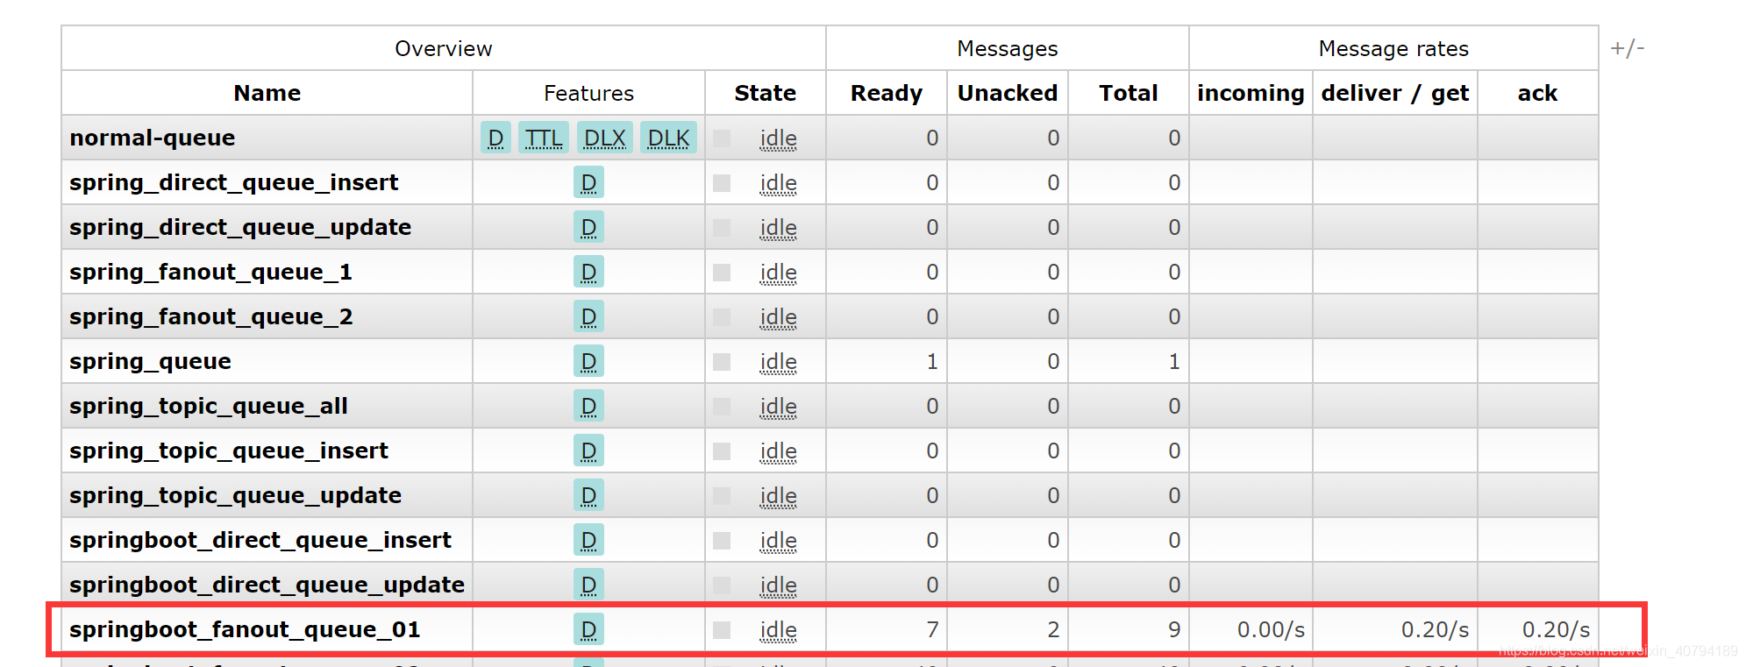Click the Overview group header
This screenshot has width=1746, height=667.
[x=444, y=48]
